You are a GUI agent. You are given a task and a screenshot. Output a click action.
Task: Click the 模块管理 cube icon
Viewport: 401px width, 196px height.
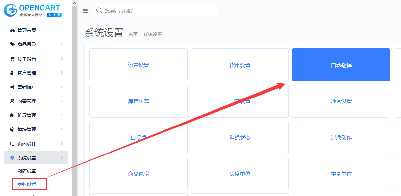click(x=13, y=129)
